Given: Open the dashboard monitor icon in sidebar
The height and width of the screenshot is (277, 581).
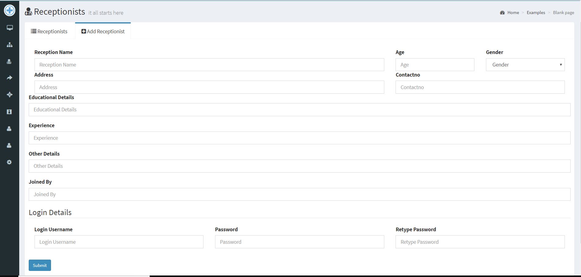Looking at the screenshot, I should pyautogui.click(x=9, y=28).
